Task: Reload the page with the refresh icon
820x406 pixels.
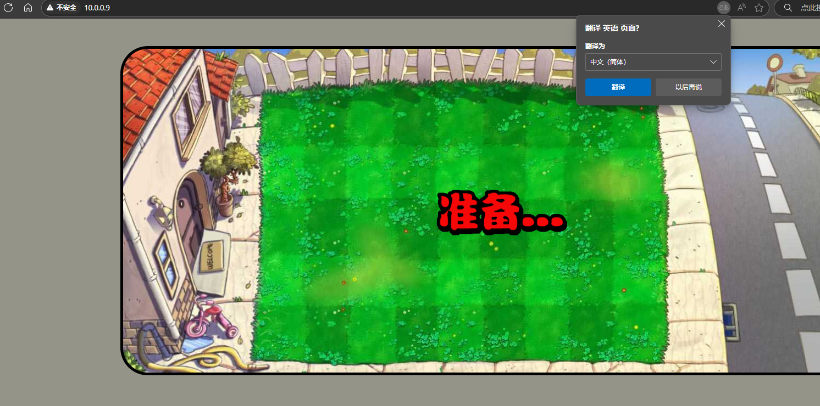Action: pyautogui.click(x=8, y=8)
